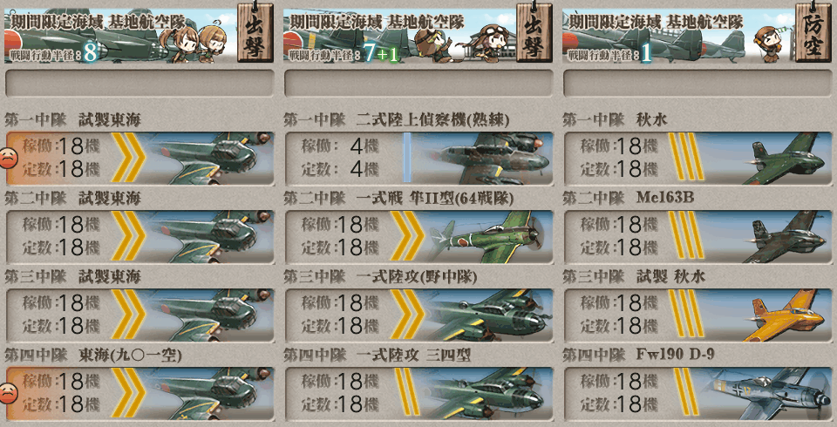837x427 pixels.
Task: Click red fatigue face on first squadron
Action: [8, 158]
